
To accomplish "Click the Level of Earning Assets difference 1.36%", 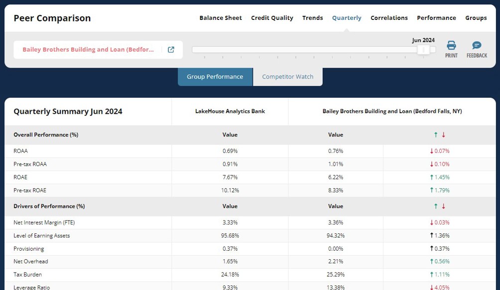I will coord(439,235).
